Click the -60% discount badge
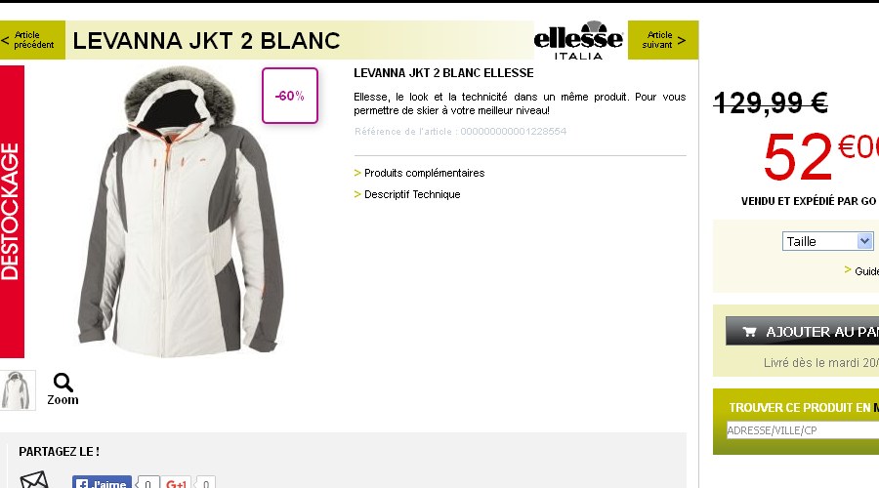 (x=290, y=96)
